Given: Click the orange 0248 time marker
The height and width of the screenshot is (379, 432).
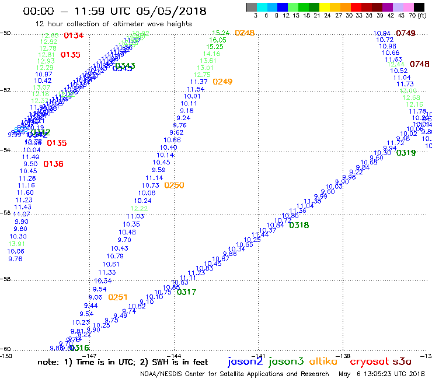Looking at the screenshot, I should pyautogui.click(x=245, y=33).
